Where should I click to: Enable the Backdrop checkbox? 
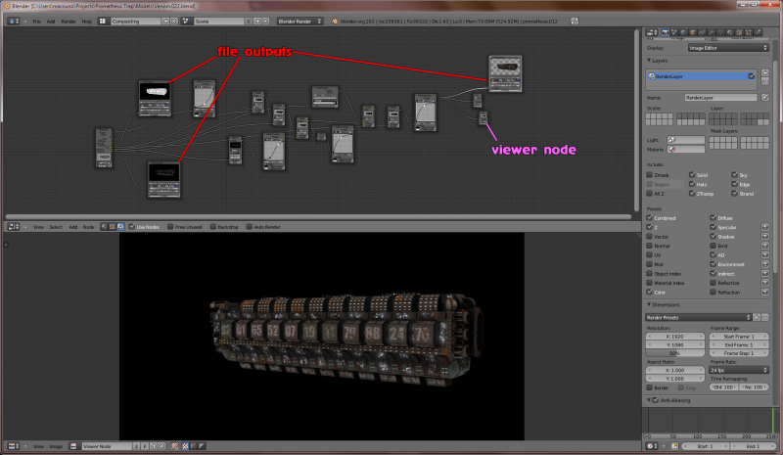click(x=212, y=227)
